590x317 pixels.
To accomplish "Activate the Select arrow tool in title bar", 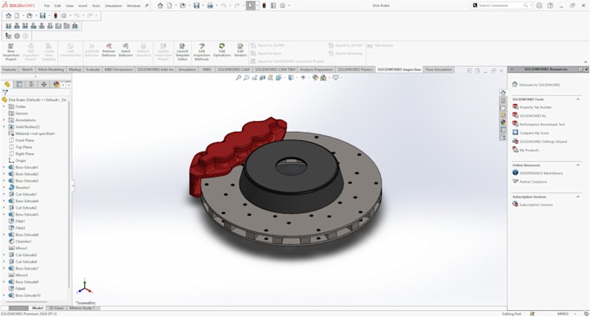I will tap(251, 6).
